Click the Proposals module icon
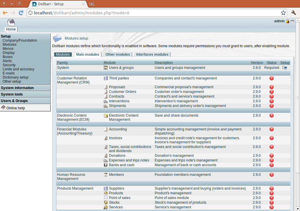 105,87
